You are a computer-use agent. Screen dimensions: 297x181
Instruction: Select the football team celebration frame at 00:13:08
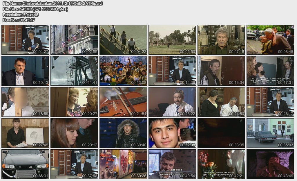pos(123,71)
